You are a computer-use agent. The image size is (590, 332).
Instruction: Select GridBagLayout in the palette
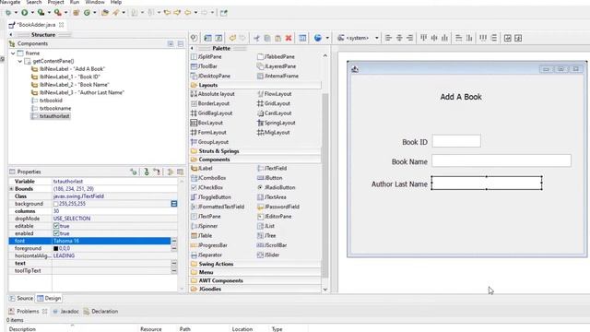point(211,113)
